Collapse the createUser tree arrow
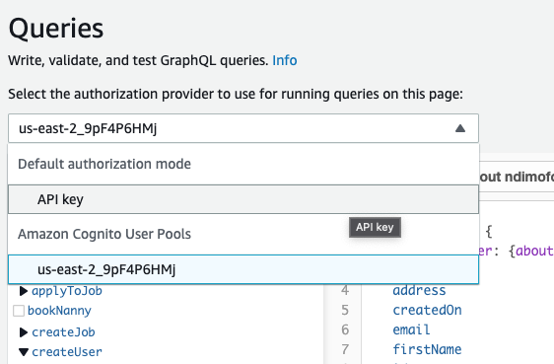Viewport: 554px width, 364px height. (24, 352)
